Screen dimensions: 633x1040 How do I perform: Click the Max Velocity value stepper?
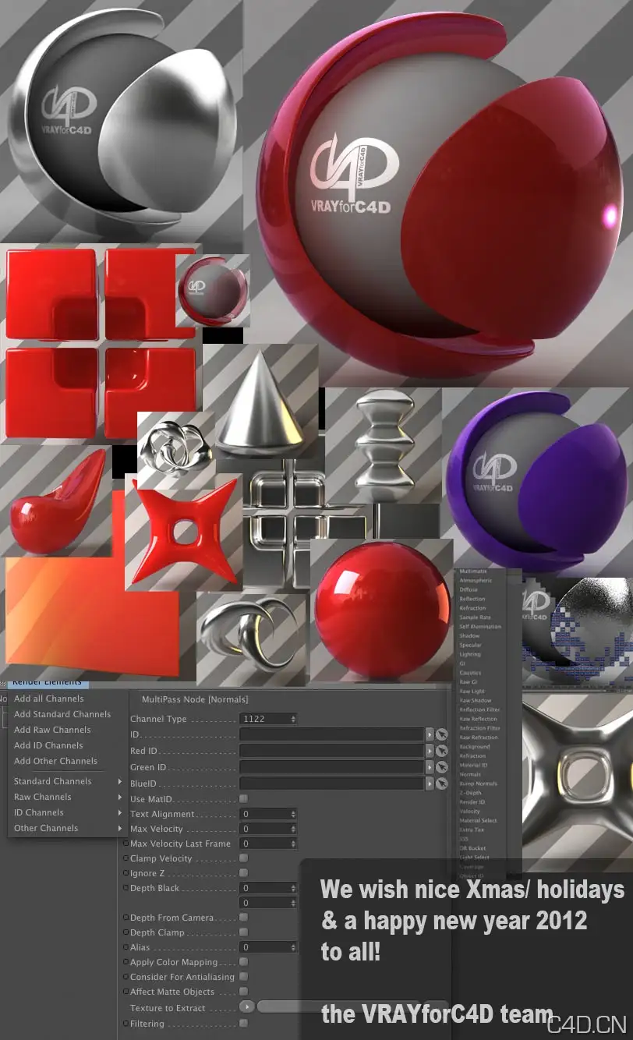(x=293, y=829)
